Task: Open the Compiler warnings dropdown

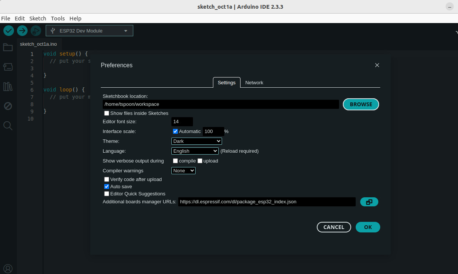Action: coord(184,171)
